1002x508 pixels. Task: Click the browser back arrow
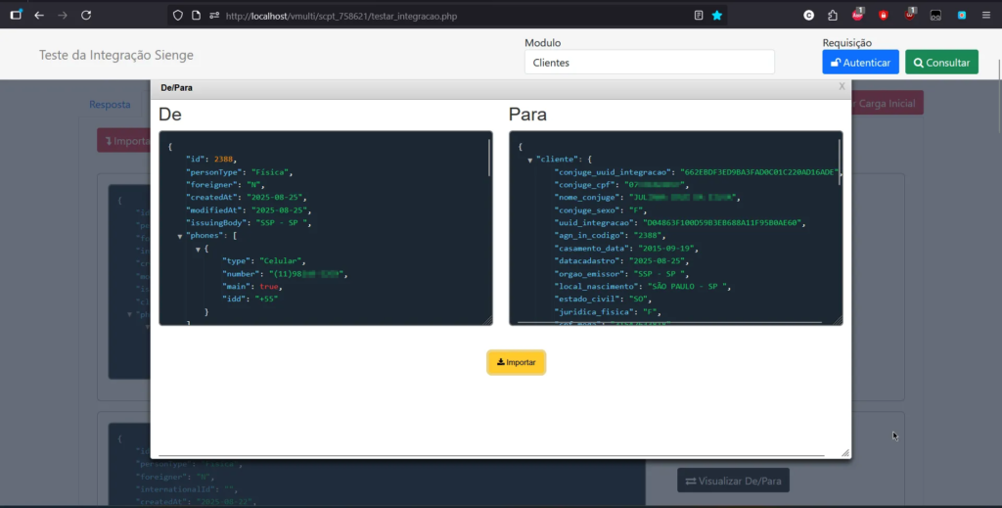pyautogui.click(x=39, y=16)
